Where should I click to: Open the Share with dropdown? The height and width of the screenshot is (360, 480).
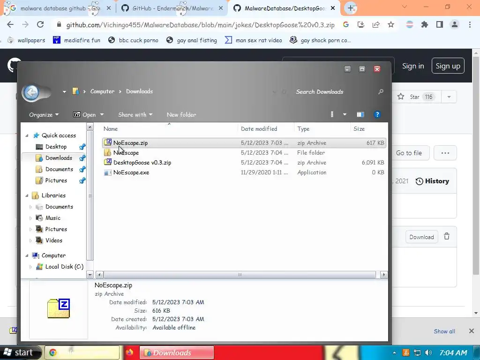tap(135, 114)
